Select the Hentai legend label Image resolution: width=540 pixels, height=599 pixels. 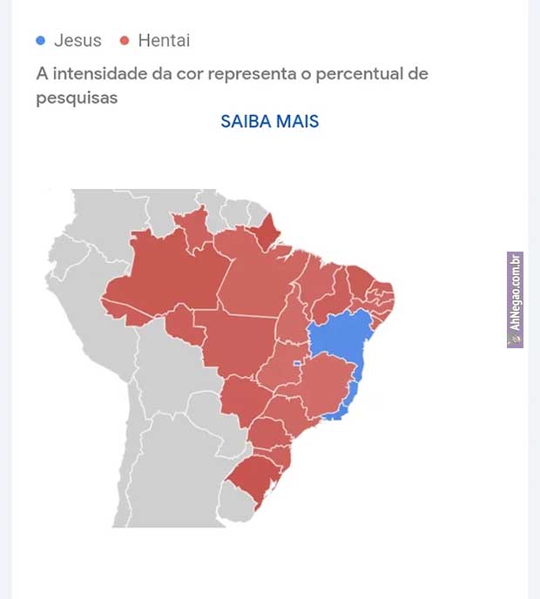(x=164, y=41)
